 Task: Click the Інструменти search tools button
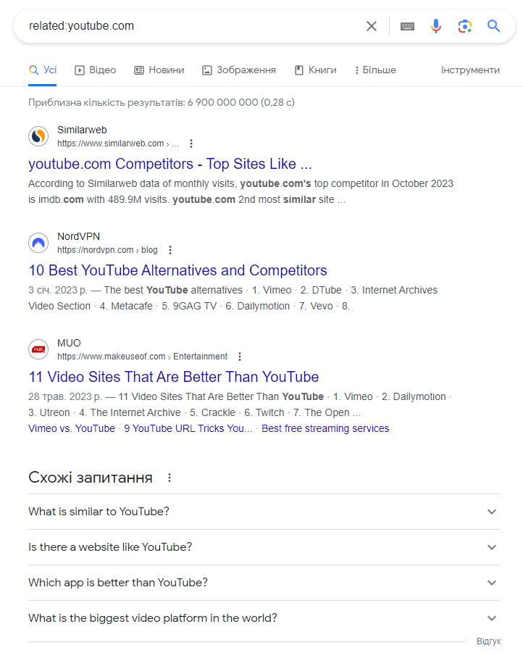(x=470, y=70)
